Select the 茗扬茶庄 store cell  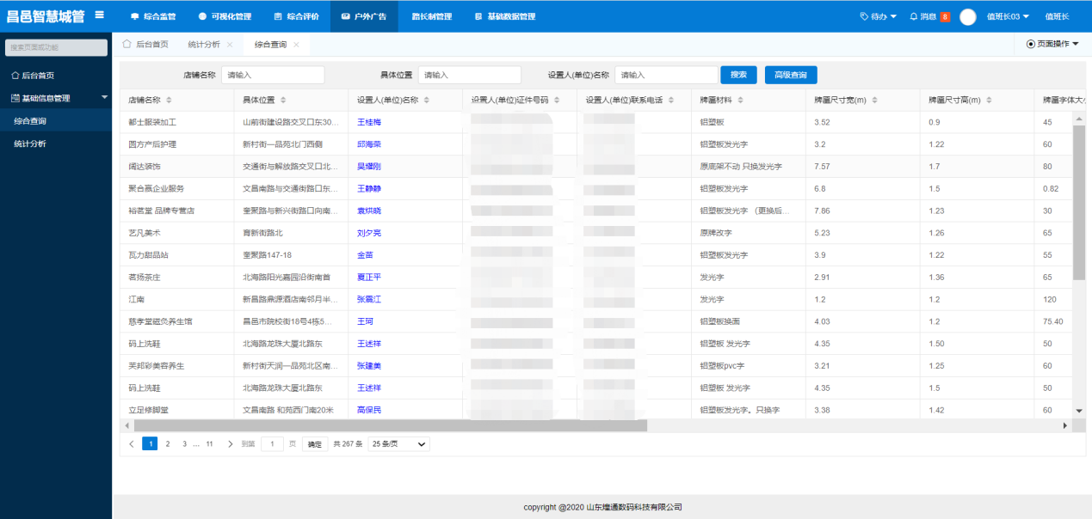pyautogui.click(x=176, y=278)
